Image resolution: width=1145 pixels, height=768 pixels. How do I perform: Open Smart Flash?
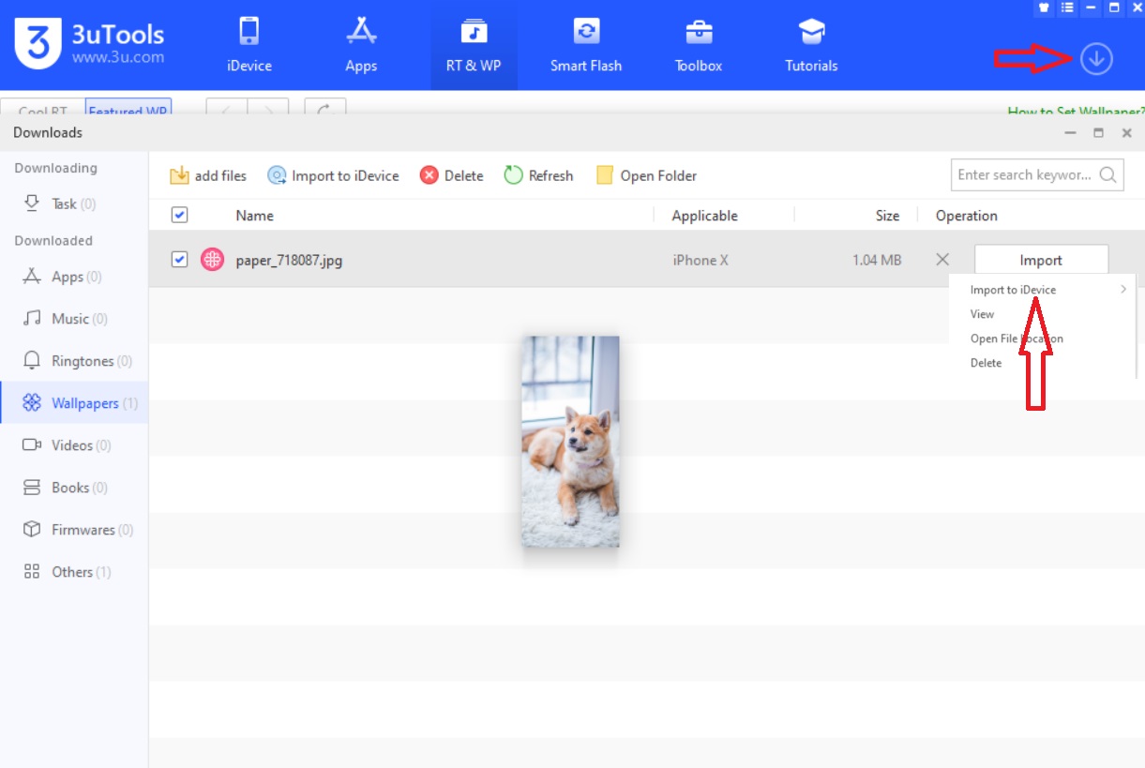pyautogui.click(x=586, y=45)
